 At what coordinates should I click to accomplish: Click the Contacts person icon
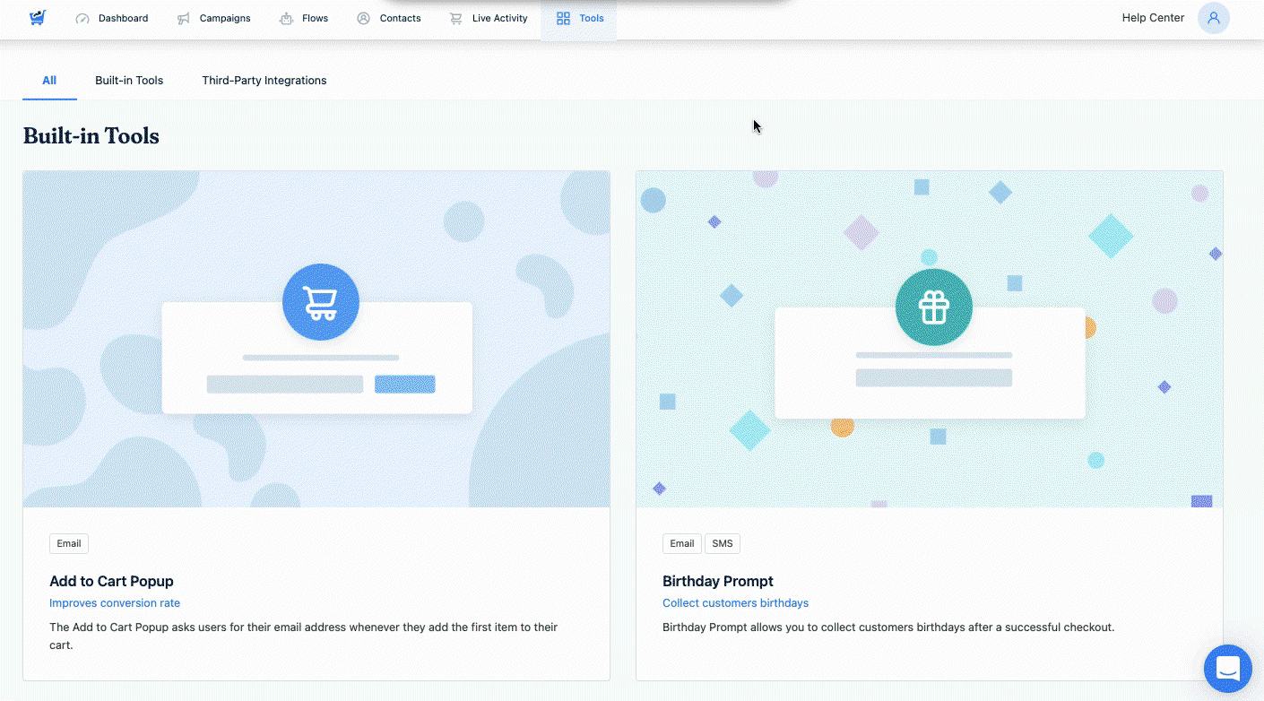pyautogui.click(x=363, y=18)
